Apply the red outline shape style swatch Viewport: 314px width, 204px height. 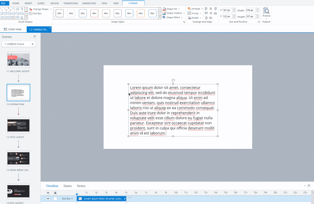coord(94,13)
